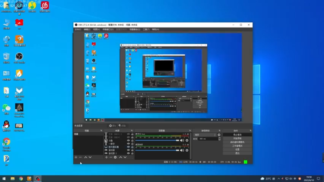Open the 文件(F) menu
This screenshot has width=324, height=182.
pos(78,30)
